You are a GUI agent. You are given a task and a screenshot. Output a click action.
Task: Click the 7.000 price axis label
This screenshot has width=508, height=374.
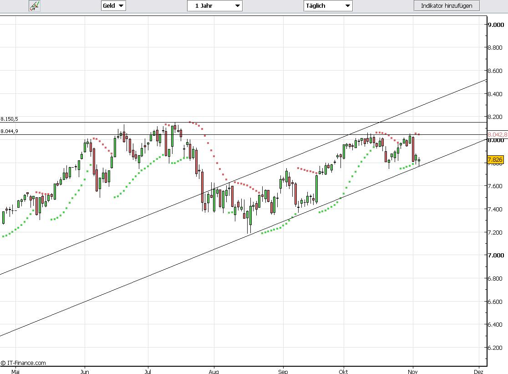pos(496,256)
